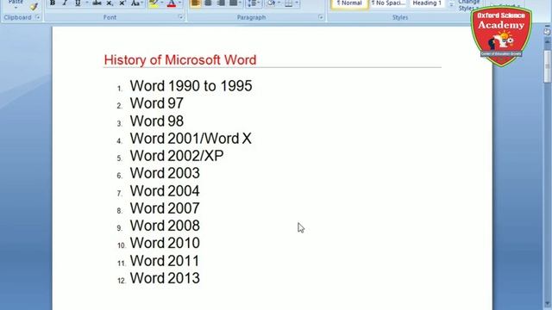
Task: Toggle the ruler button above scrollbar
Action: point(547,31)
